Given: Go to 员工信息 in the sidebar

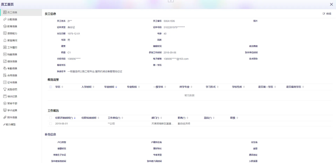Looking at the screenshot, I should pyautogui.click(x=21, y=12).
